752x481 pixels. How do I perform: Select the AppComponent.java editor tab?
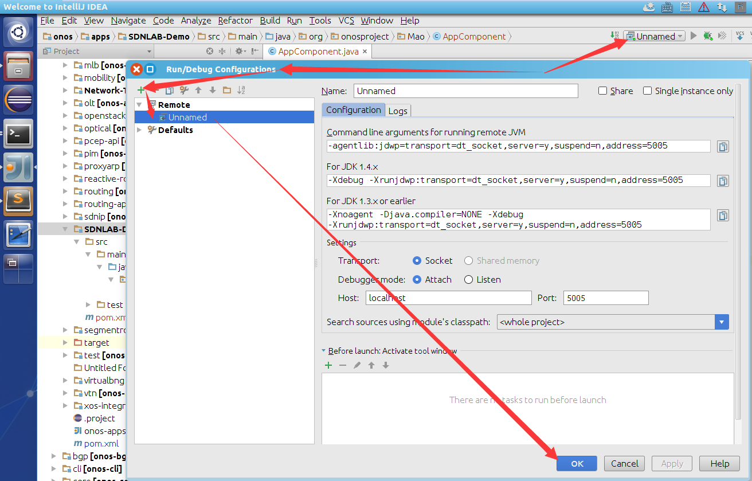tap(318, 51)
